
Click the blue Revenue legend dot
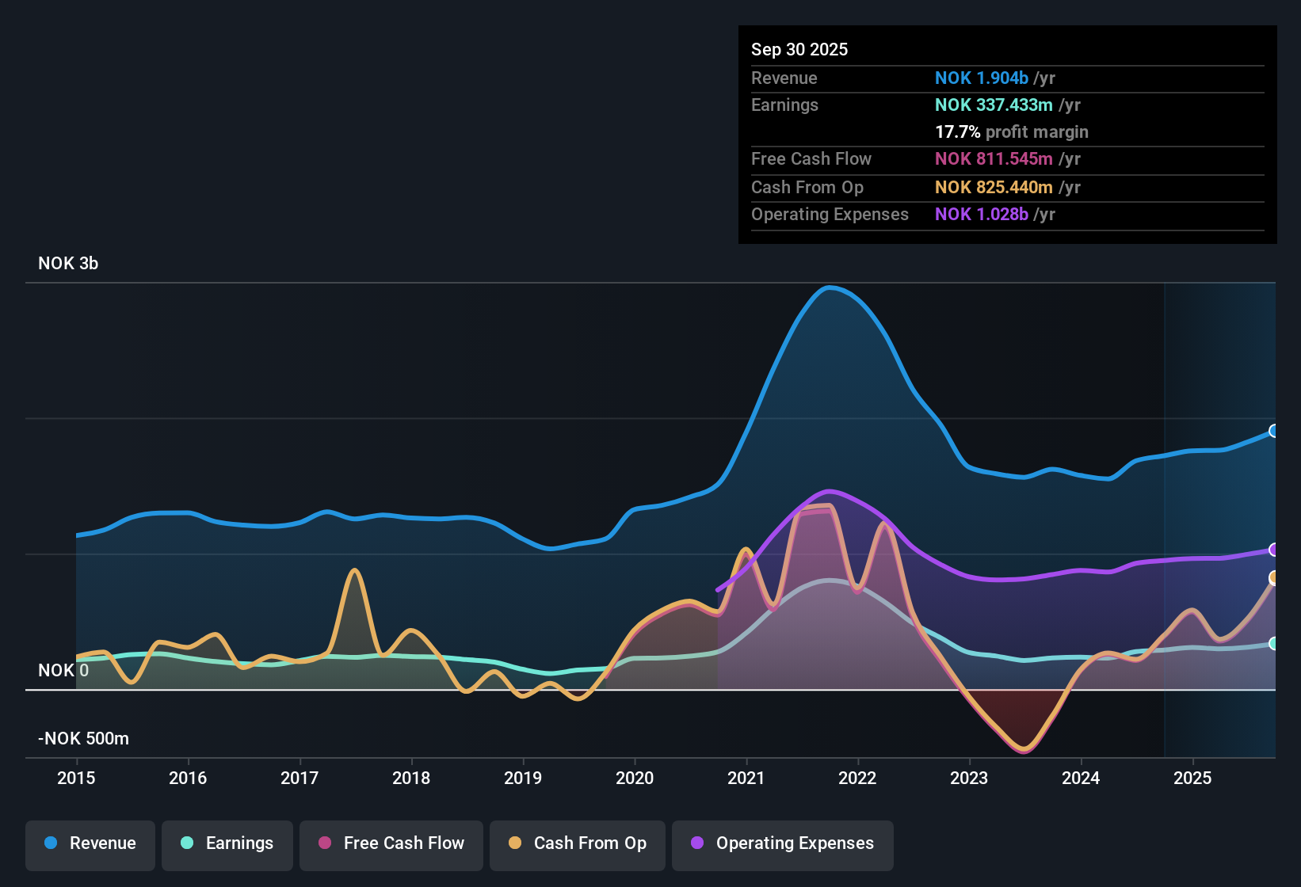(51, 843)
